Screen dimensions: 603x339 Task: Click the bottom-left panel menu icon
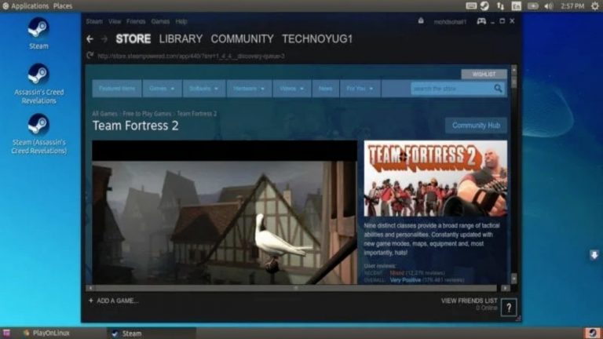(x=6, y=334)
